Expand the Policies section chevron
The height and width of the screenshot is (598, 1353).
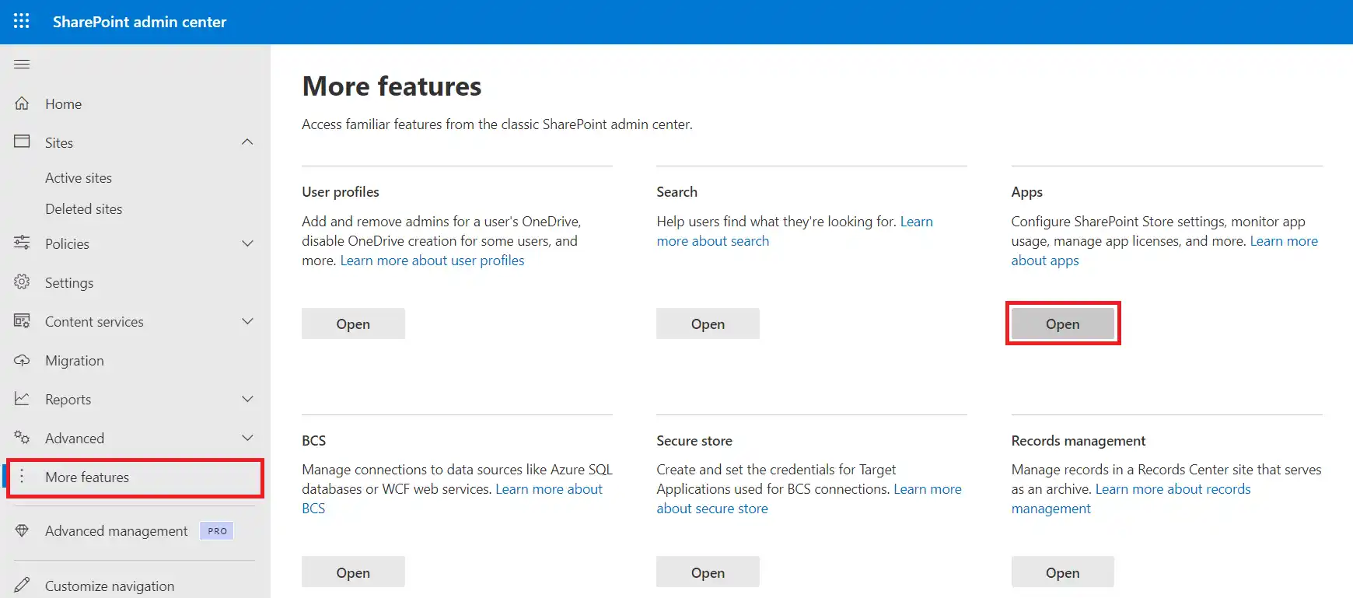(x=247, y=243)
